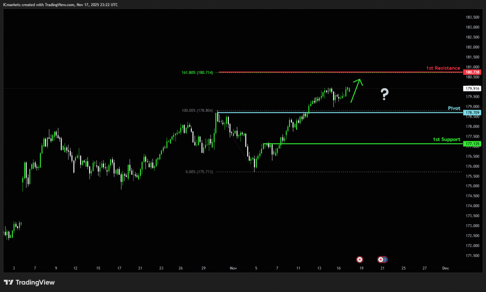This screenshot has height=292, width=486.
Task: Click the current price label 179.916
Action: tap(473, 88)
